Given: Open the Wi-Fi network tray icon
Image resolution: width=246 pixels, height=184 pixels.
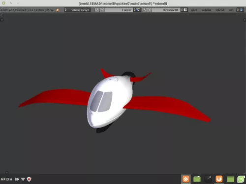Looking at the screenshot, I should click(x=23, y=179).
